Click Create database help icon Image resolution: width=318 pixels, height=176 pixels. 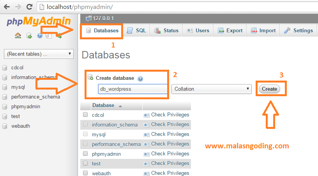pos(140,79)
